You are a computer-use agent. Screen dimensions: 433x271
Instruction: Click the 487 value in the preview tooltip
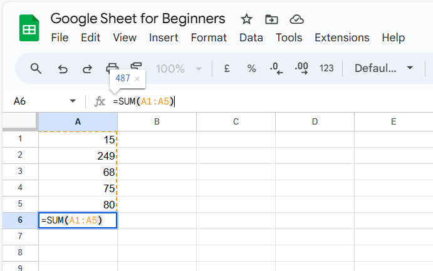point(123,78)
